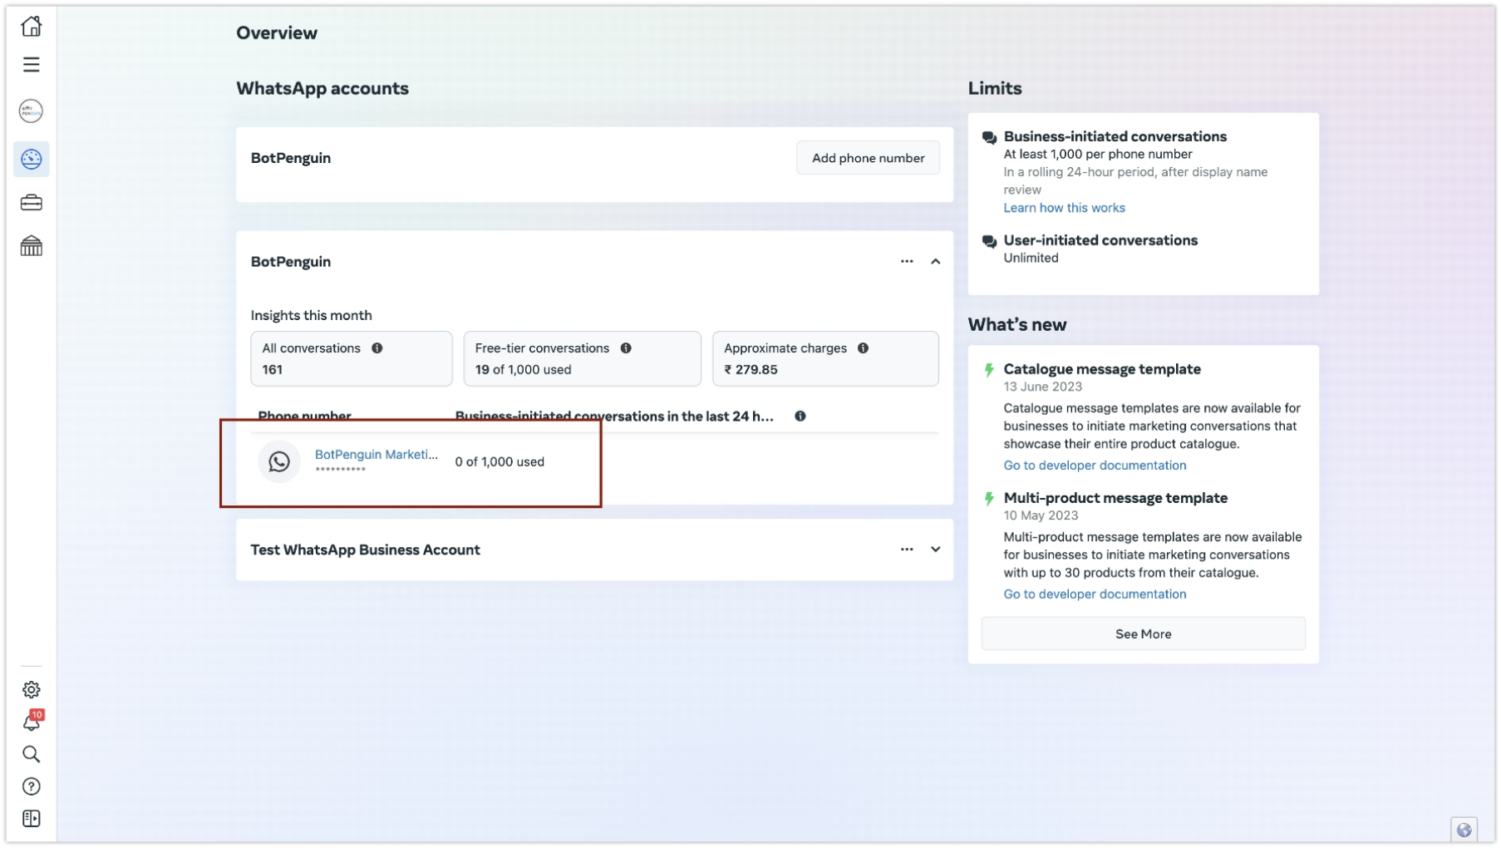Click the User-initiated conversations chat icon
Image resolution: width=1501 pixels, height=848 pixels.
pyautogui.click(x=989, y=242)
